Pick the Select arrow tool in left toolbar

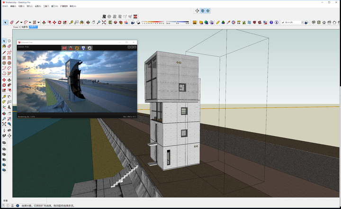click(x=4, y=41)
